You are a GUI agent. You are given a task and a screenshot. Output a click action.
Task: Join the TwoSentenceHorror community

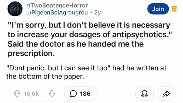coord(158,9)
